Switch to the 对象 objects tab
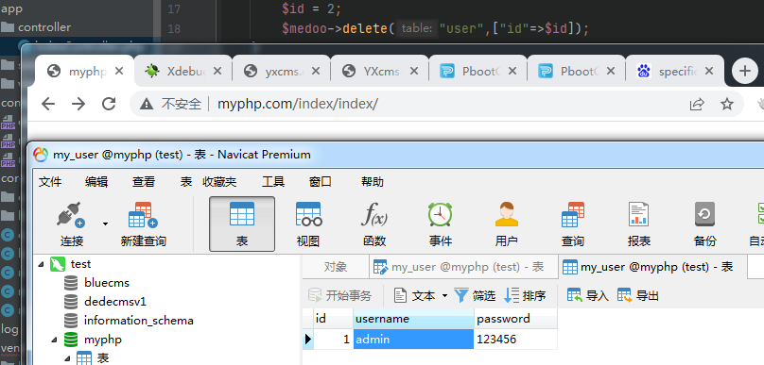 point(336,266)
